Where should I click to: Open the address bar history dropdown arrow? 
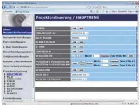pyautogui.click(x=87, y=7)
